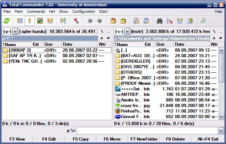The image size is (226, 144).
Task: Open URL new FTP connection icon
Action: 146,21
